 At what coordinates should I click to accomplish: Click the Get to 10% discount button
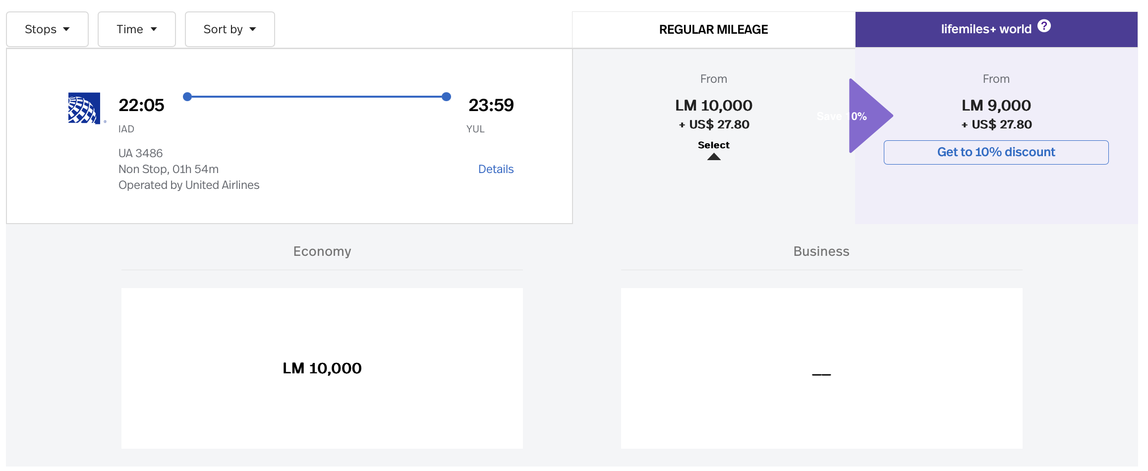coord(996,152)
